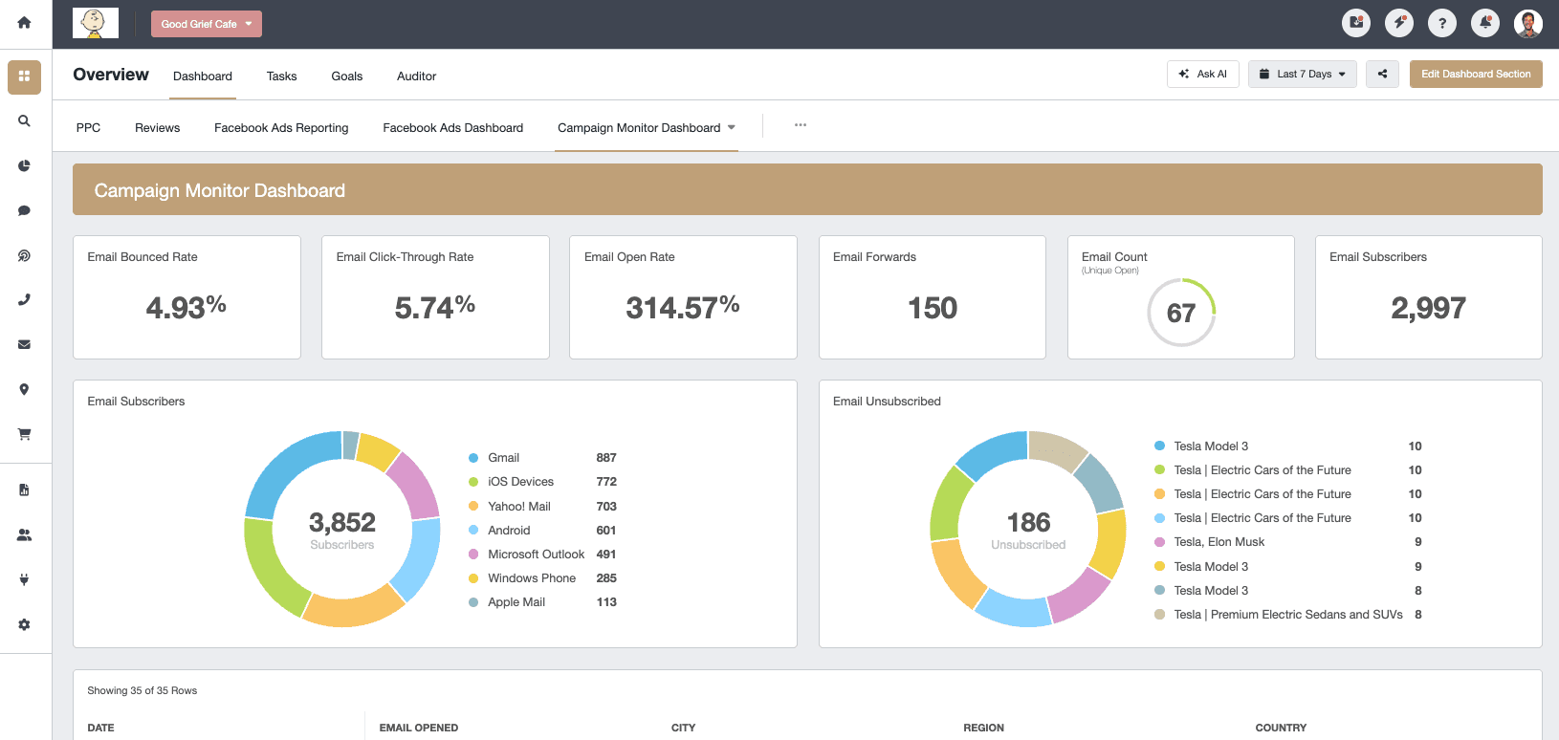1559x740 pixels.
Task: Click the share icon button
Action: pyautogui.click(x=1382, y=75)
